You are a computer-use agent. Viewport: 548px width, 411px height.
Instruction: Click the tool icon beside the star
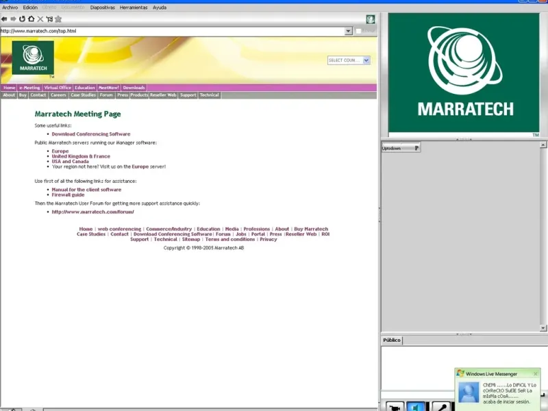coord(49,19)
